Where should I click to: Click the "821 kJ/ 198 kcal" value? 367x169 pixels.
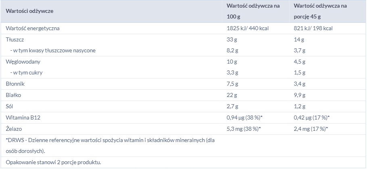point(313,29)
